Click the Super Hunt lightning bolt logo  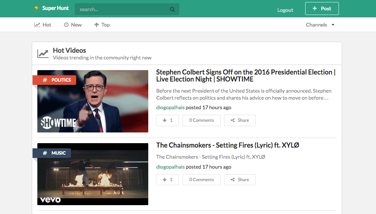[x=37, y=8]
